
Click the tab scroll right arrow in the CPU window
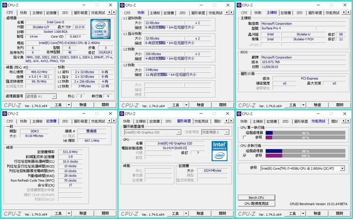coord(114,13)
